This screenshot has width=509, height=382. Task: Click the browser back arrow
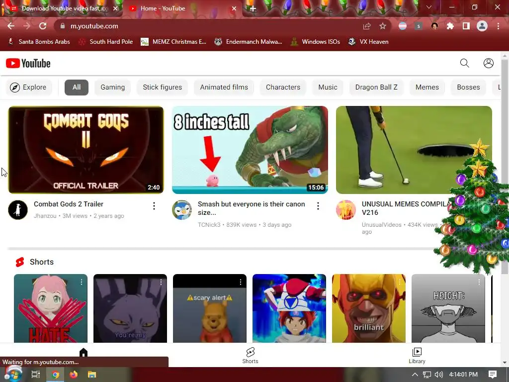coord(11,26)
